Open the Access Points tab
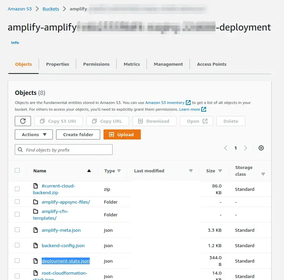The image size is (284, 280). click(212, 64)
